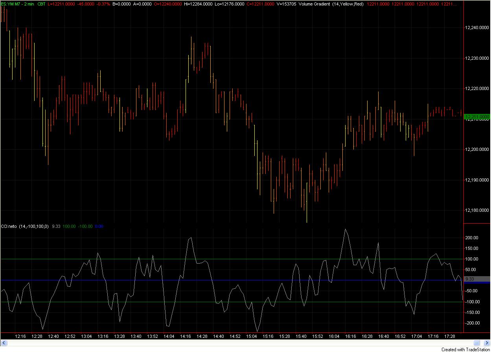The image size is (491, 352).
Task: Click the 14:16 time axis label
Action: [x=186, y=336]
